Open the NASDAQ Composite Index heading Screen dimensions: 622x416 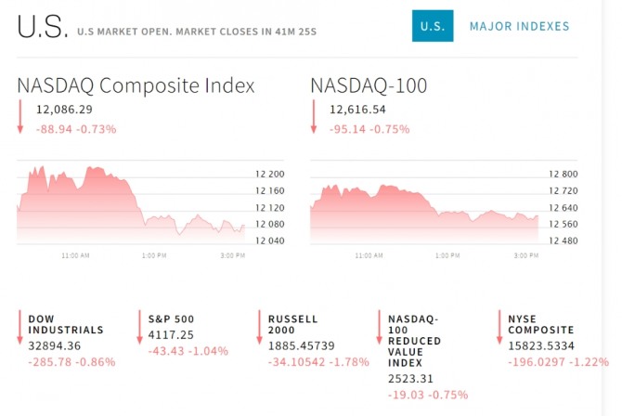[136, 86]
